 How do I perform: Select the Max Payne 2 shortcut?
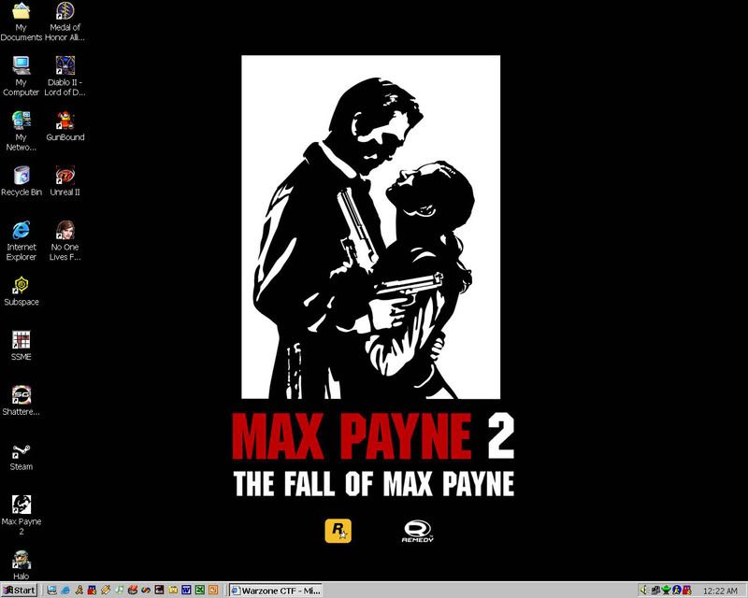click(x=21, y=515)
